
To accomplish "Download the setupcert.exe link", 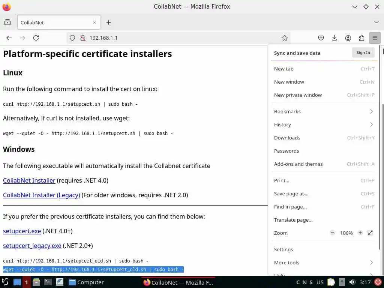I will click(x=22, y=231).
